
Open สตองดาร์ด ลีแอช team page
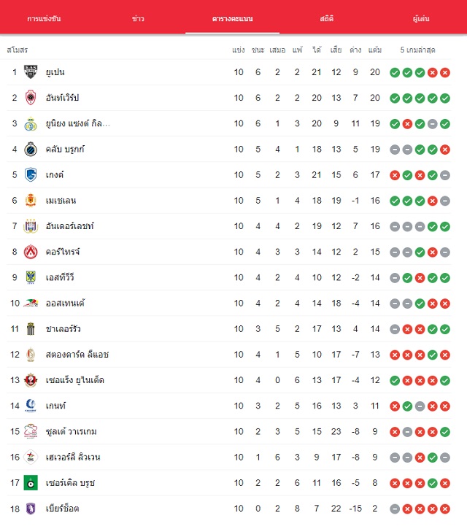pos(77,354)
